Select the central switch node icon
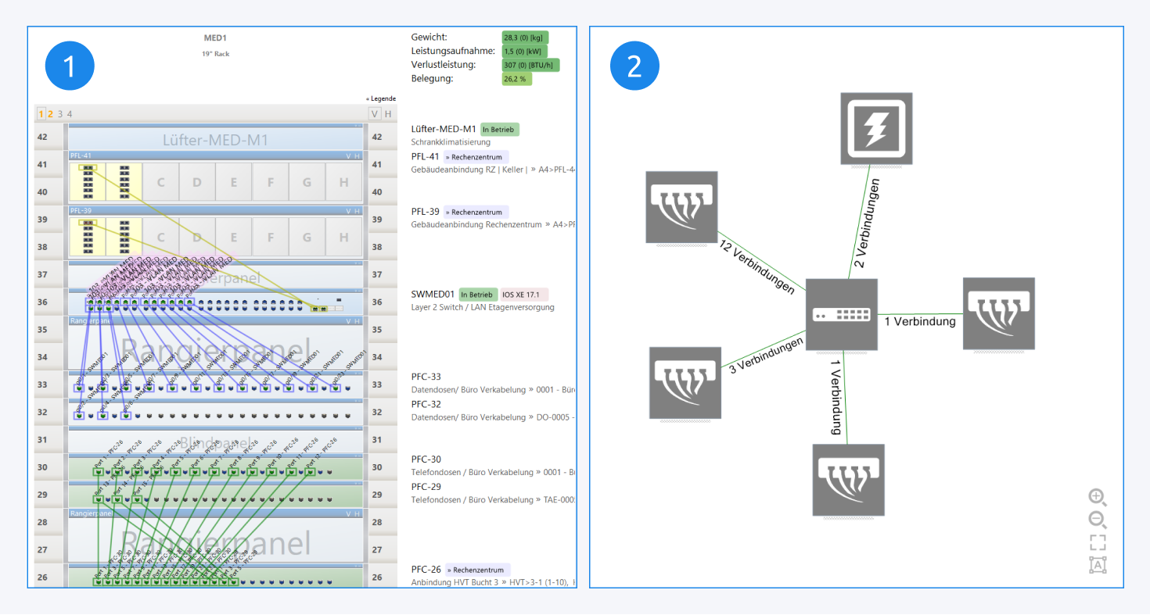The image size is (1150, 615). pos(842,314)
